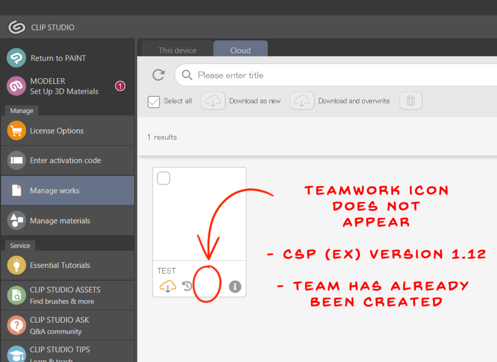
Task: Select the Cloud tab
Action: (x=240, y=50)
